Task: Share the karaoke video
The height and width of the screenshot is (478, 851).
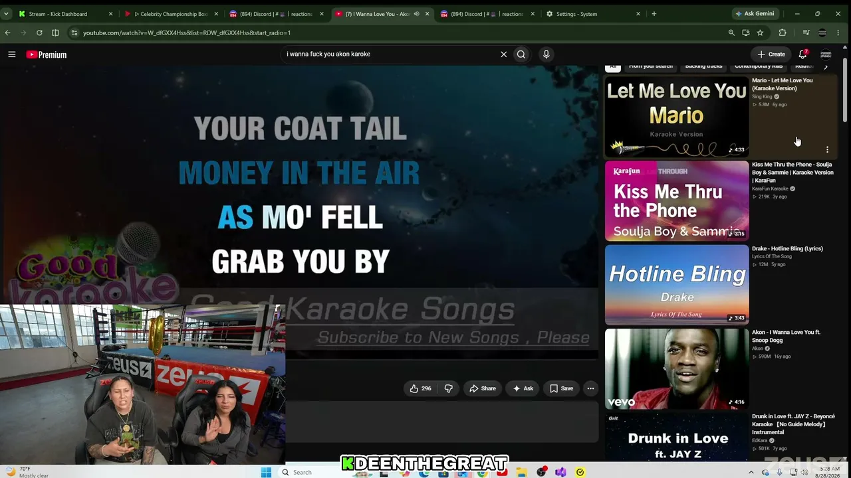Action: click(483, 388)
